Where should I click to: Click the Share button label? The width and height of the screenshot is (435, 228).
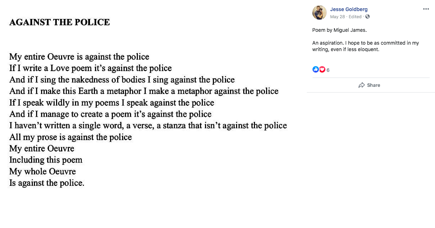(x=374, y=85)
